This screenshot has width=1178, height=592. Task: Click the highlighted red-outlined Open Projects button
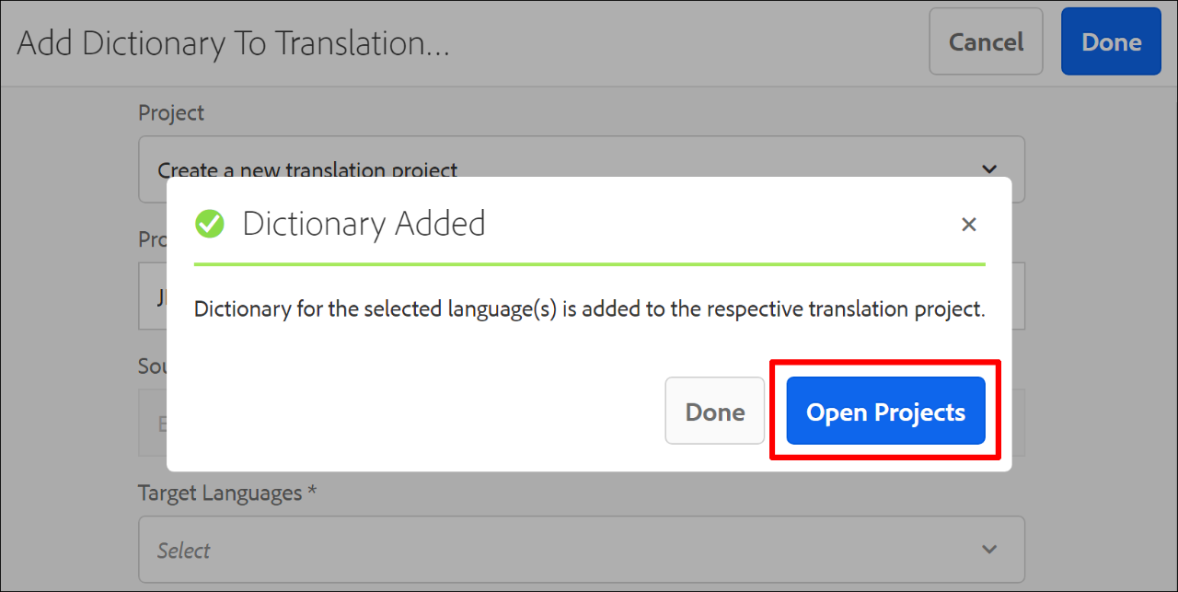[x=884, y=412]
